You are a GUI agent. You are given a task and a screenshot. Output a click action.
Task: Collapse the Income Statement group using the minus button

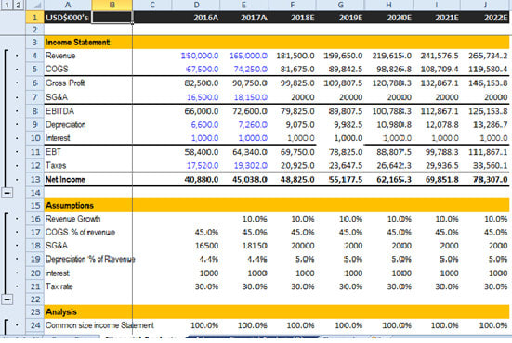tap(7, 193)
